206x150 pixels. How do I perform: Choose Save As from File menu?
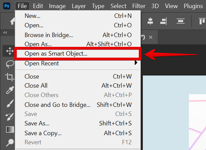click(x=37, y=123)
